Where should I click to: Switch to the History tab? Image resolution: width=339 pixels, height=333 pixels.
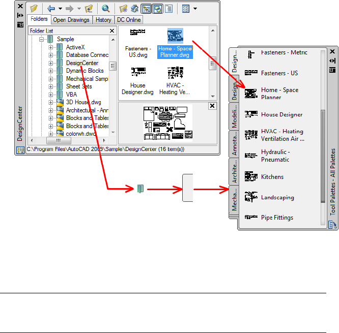pos(103,20)
